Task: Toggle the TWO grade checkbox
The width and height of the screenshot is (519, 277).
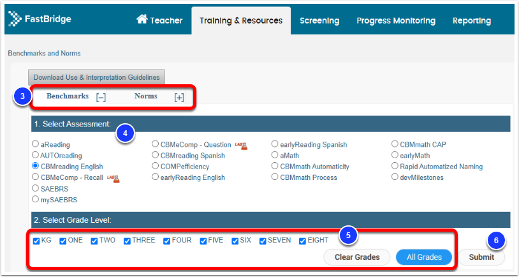Action: pos(94,241)
